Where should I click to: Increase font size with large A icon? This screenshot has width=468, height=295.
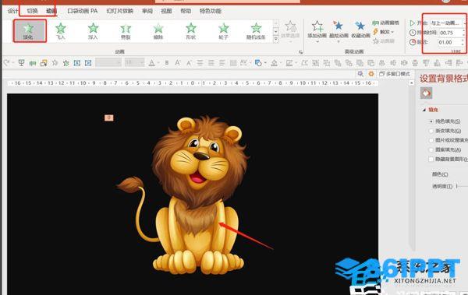point(178,63)
